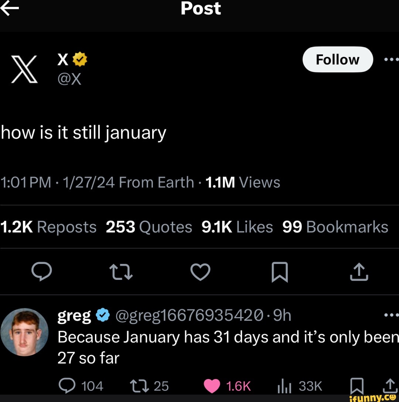Share the main post using upload icon
Viewport: 399px width, 402px height.
[359, 272]
